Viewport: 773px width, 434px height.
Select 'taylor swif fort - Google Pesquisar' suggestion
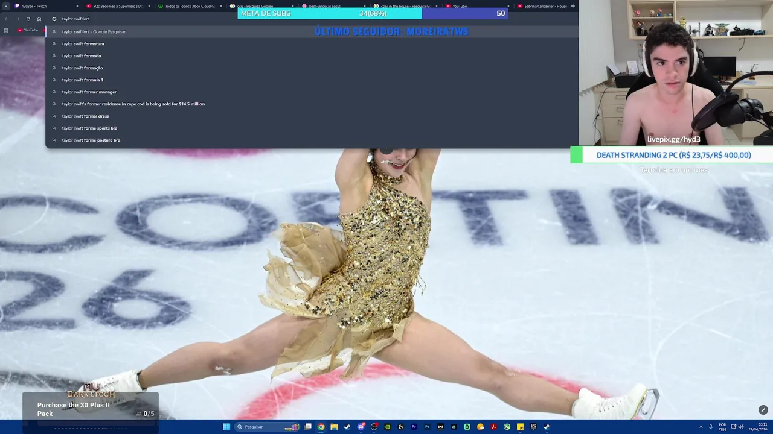pos(312,31)
